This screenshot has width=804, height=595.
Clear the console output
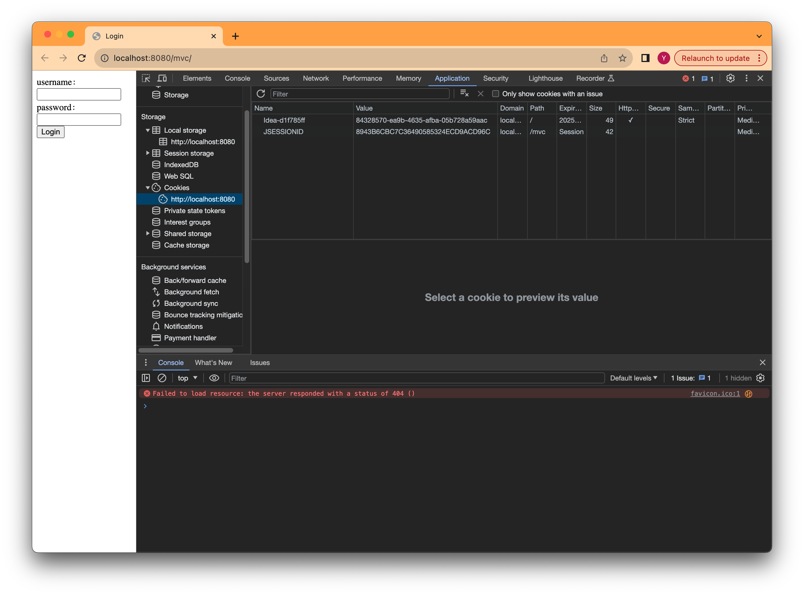coord(162,378)
